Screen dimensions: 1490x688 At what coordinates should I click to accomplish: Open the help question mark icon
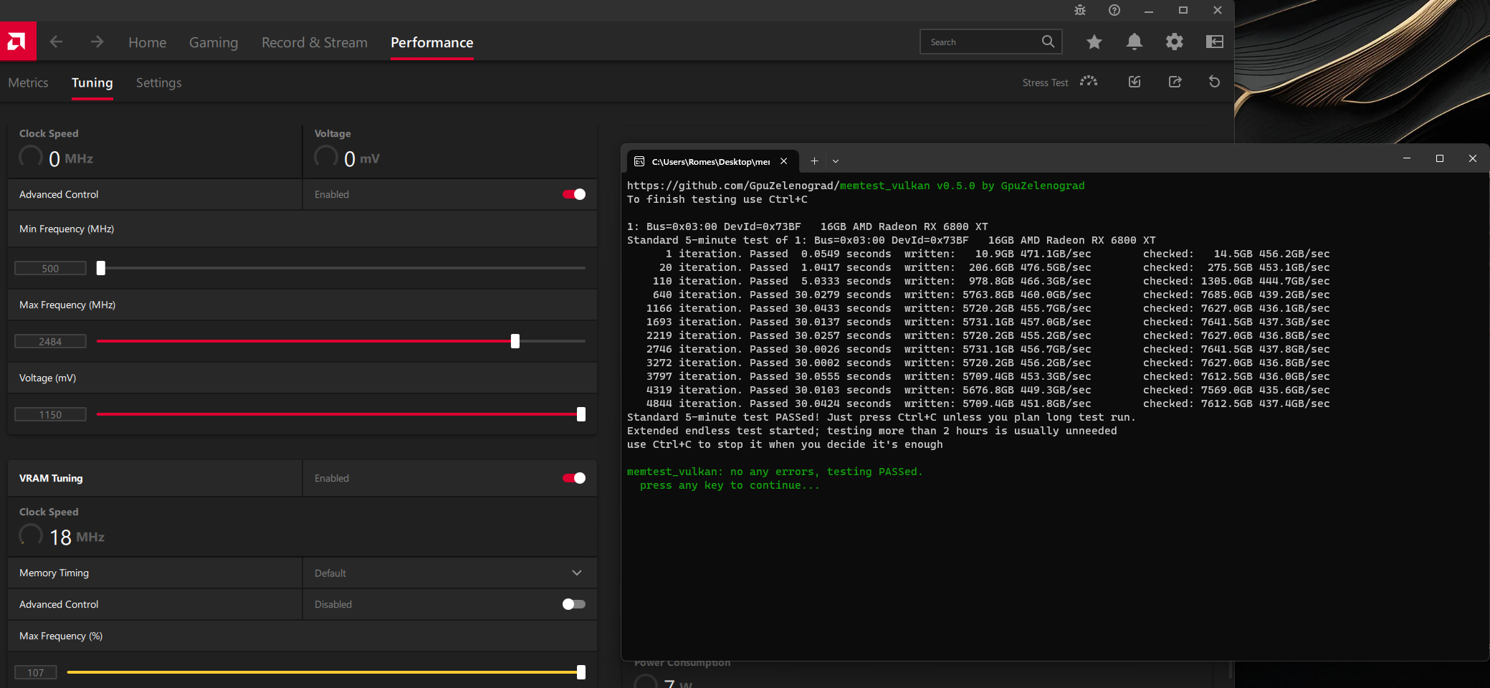click(x=1114, y=10)
